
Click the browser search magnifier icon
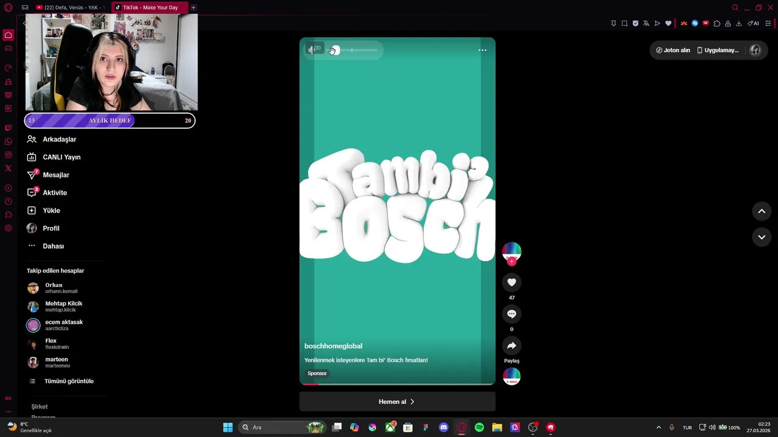click(x=735, y=8)
